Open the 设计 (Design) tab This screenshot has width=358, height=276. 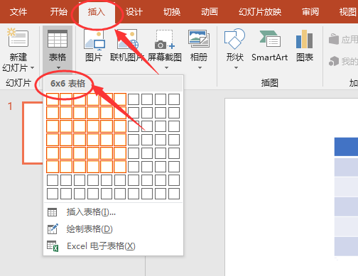point(134,12)
